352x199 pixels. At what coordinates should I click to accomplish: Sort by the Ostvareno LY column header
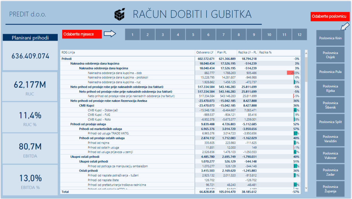pyautogui.click(x=204, y=52)
